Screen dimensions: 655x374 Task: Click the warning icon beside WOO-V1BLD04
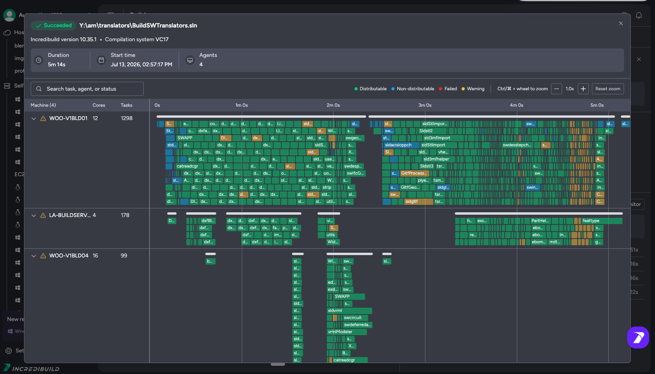(43, 256)
